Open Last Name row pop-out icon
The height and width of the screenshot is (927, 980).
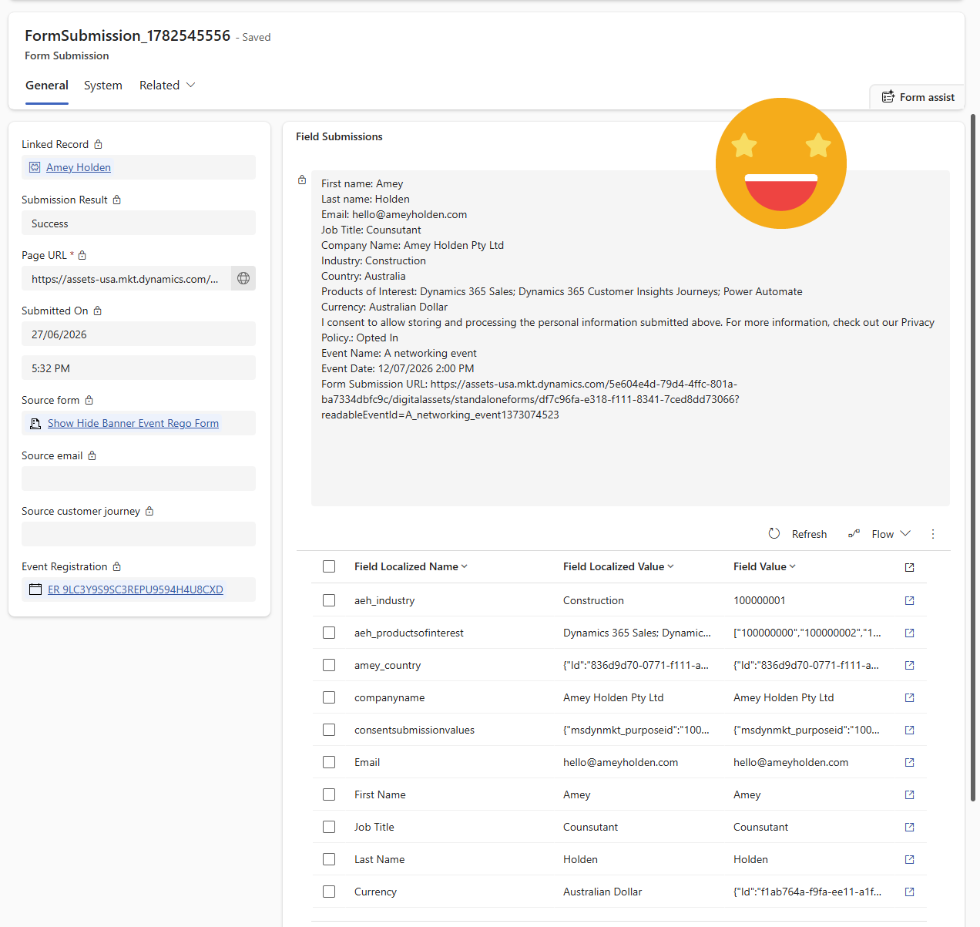pos(909,859)
